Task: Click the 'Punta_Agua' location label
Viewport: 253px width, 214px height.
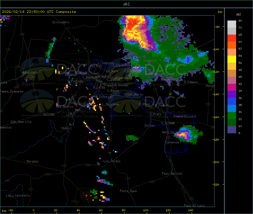Action: pyautogui.click(x=128, y=191)
